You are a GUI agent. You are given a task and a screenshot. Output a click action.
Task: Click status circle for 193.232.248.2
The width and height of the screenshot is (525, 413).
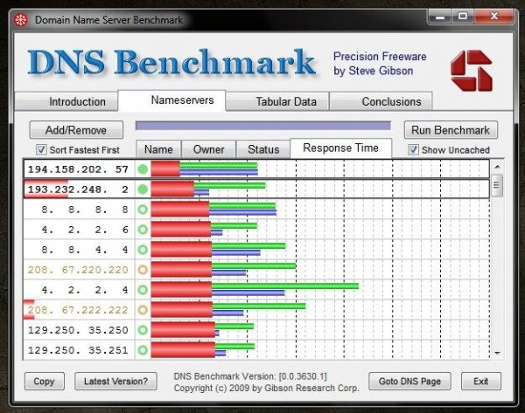(143, 189)
